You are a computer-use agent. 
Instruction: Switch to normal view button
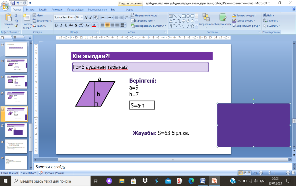(x=240, y=173)
